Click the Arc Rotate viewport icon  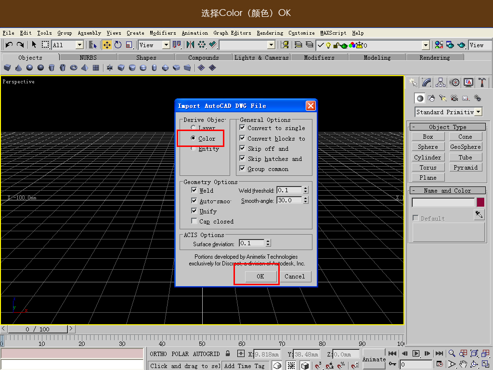474,364
